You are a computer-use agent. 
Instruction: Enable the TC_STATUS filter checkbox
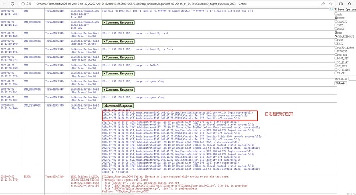(x=336, y=70)
